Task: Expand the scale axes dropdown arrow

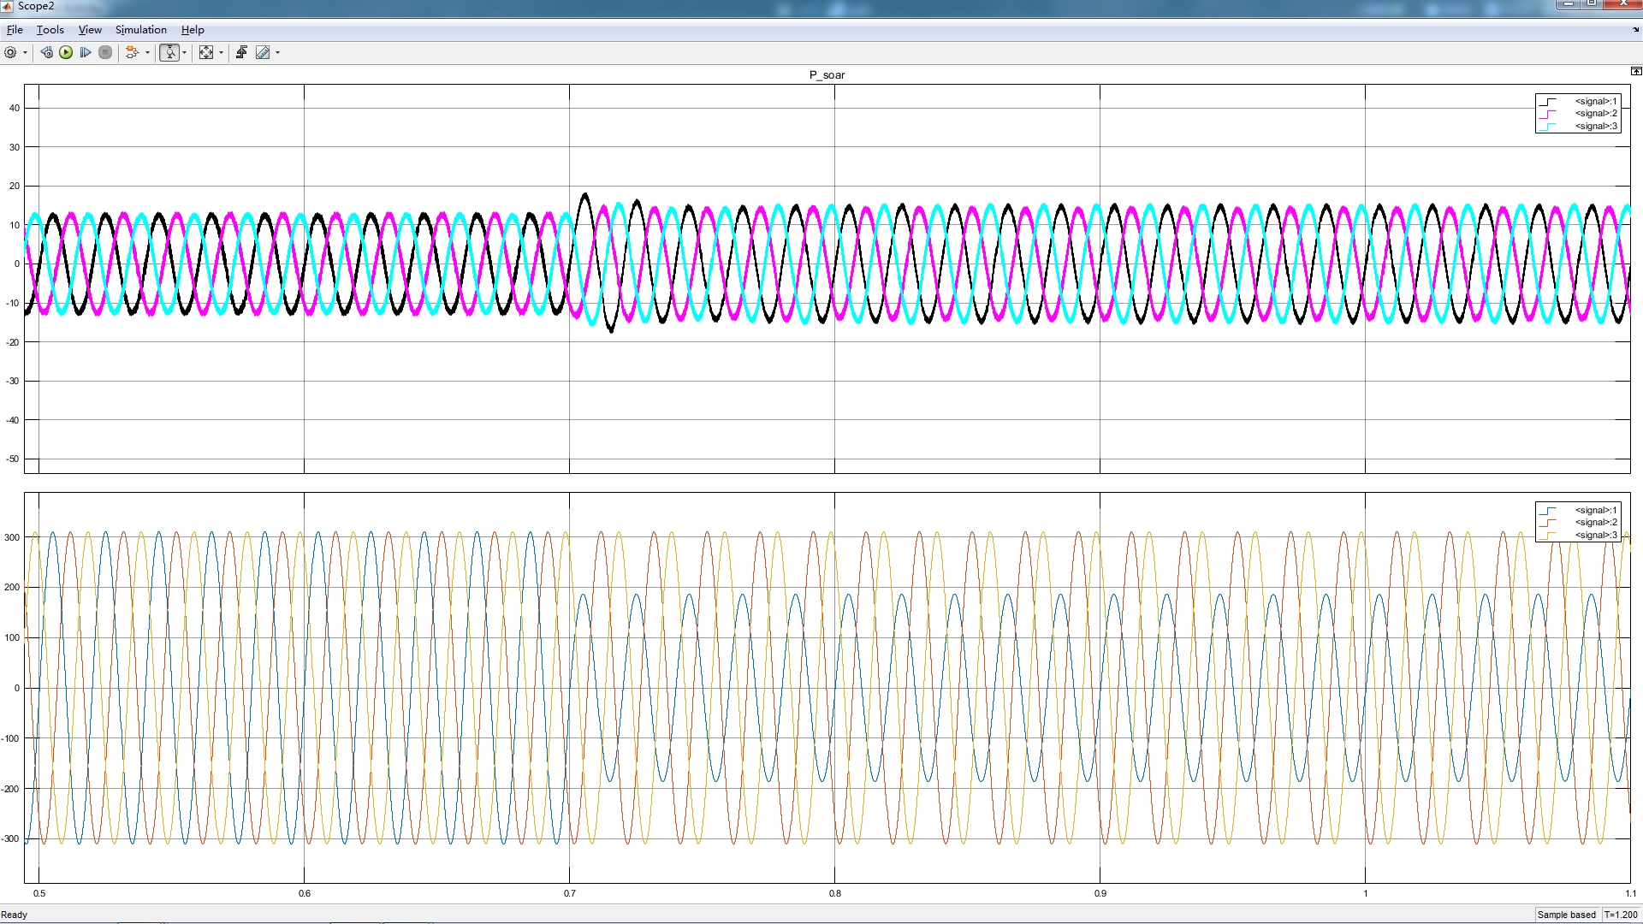Action: click(221, 53)
